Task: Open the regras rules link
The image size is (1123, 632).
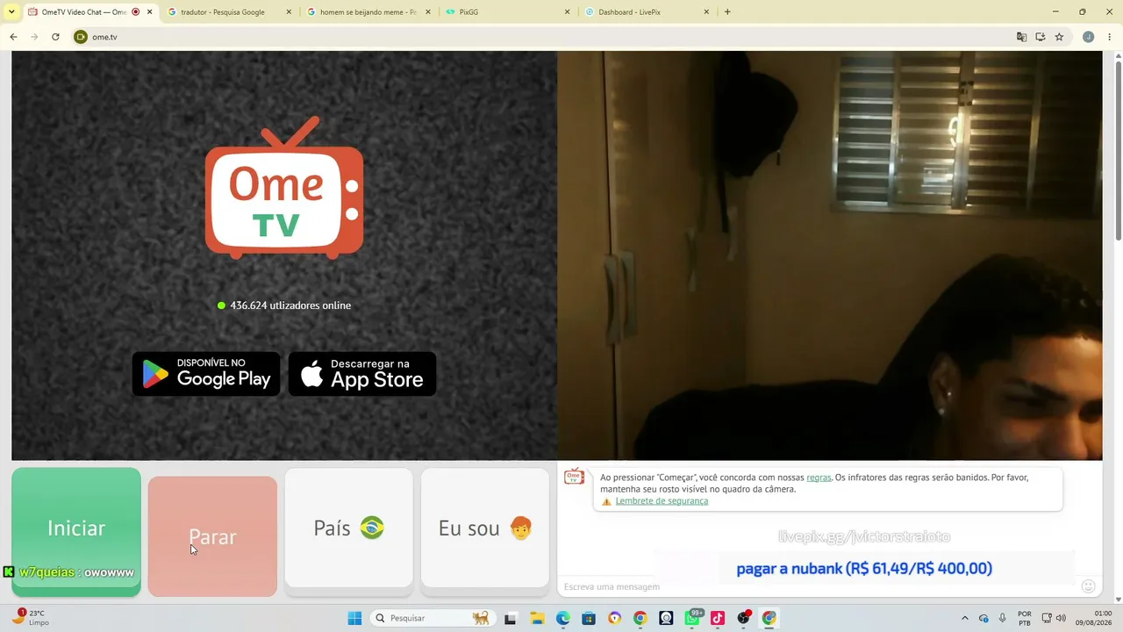Action: point(819,478)
